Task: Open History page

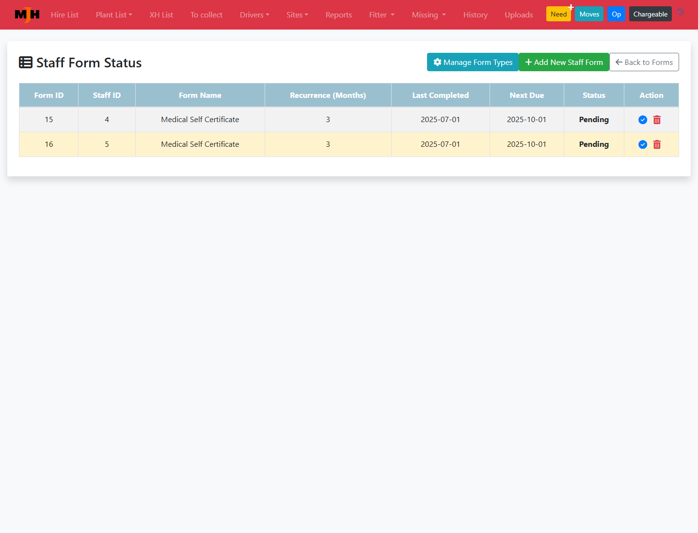Action: (x=476, y=15)
